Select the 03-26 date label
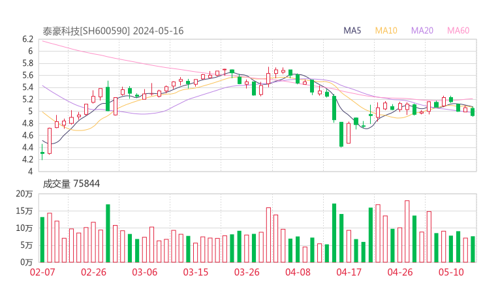 [x=247, y=272]
